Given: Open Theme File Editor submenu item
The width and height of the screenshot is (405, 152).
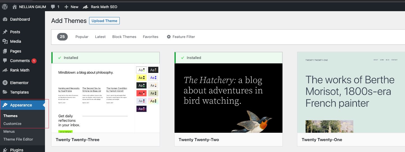Looking at the screenshot, I should pos(18,139).
